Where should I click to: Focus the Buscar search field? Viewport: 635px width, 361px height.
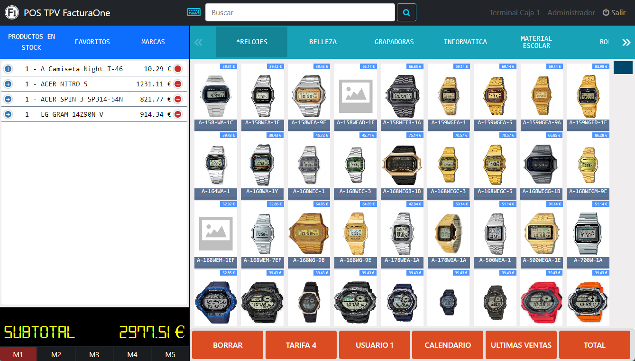coord(300,12)
